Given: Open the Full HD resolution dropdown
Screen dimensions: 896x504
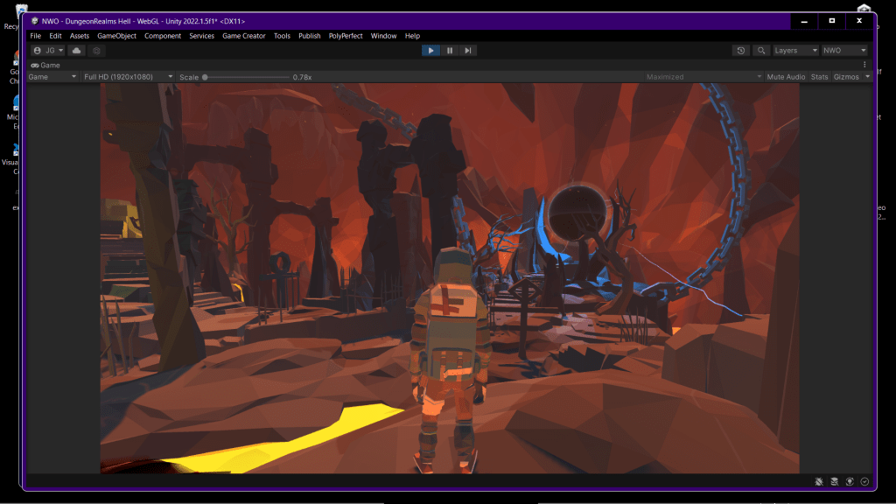Looking at the screenshot, I should coord(127,77).
